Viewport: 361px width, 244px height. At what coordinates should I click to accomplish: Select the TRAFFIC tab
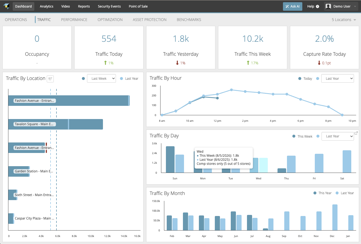(44, 20)
